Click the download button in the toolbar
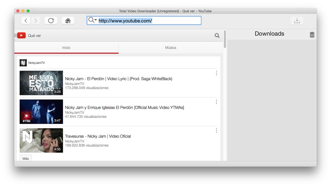Image resolution: width=331 pixels, height=187 pixels. [297, 21]
